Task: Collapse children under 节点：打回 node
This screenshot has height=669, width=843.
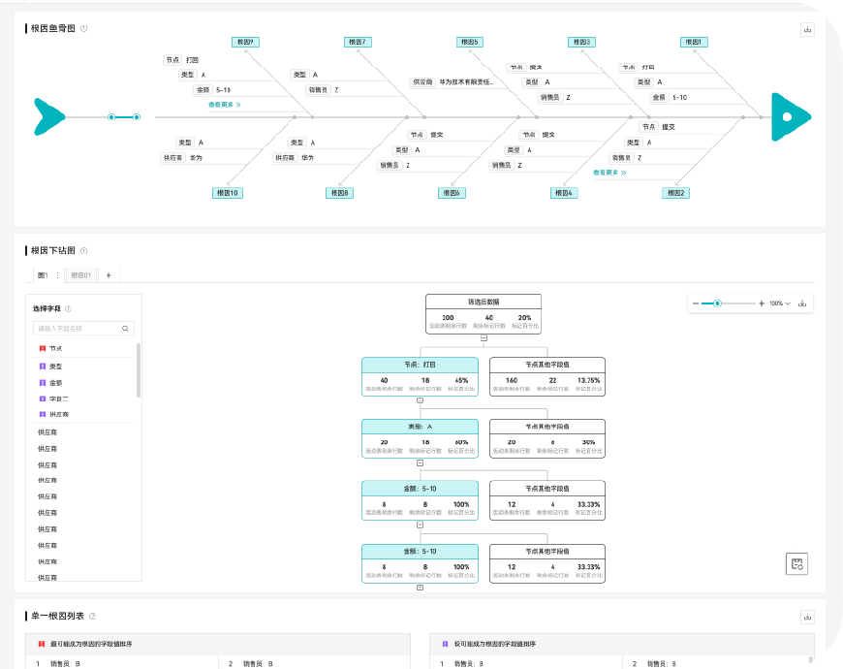Action: tap(420, 399)
